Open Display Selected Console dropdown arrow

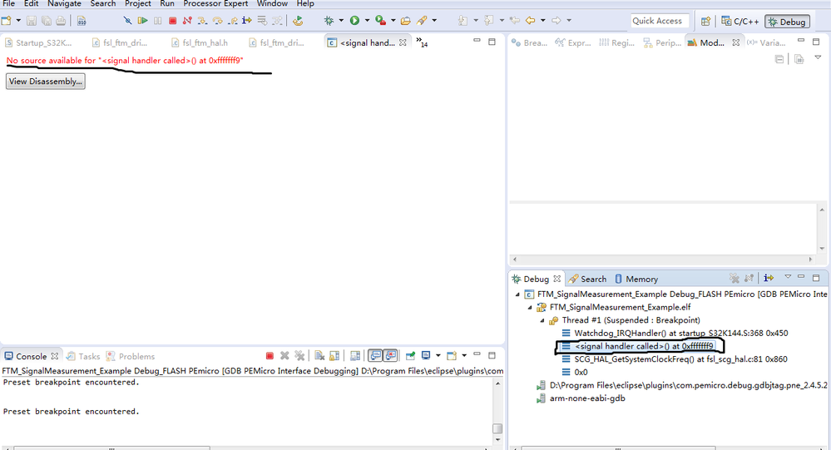[x=438, y=356]
